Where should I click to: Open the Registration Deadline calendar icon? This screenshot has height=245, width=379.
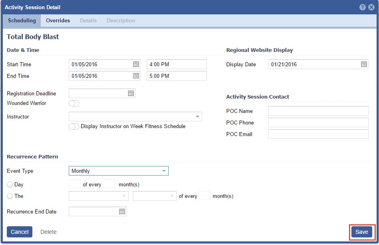(x=131, y=93)
